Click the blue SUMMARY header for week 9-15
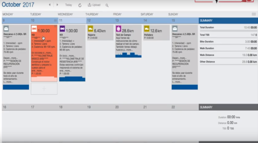This screenshot has height=143, width=258. coord(228,21)
